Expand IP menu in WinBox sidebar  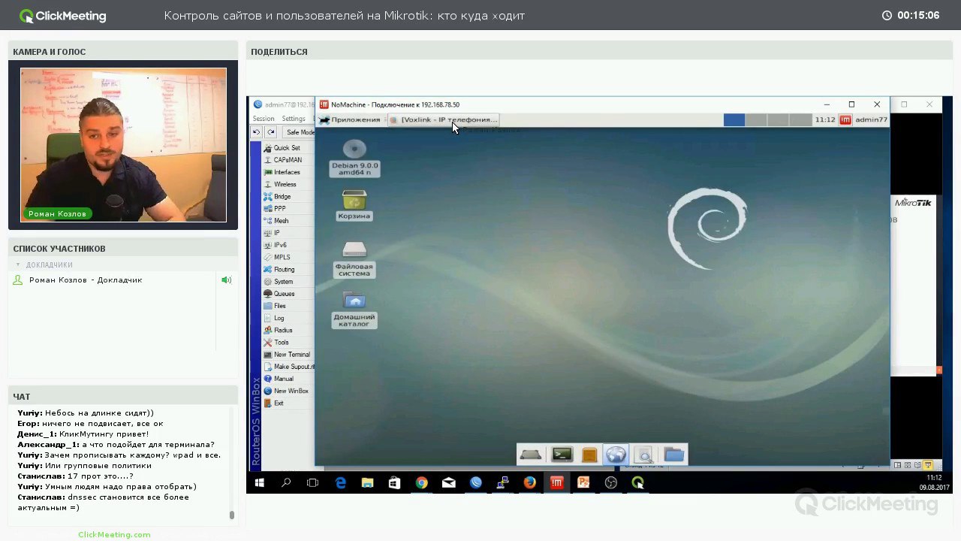pos(272,233)
